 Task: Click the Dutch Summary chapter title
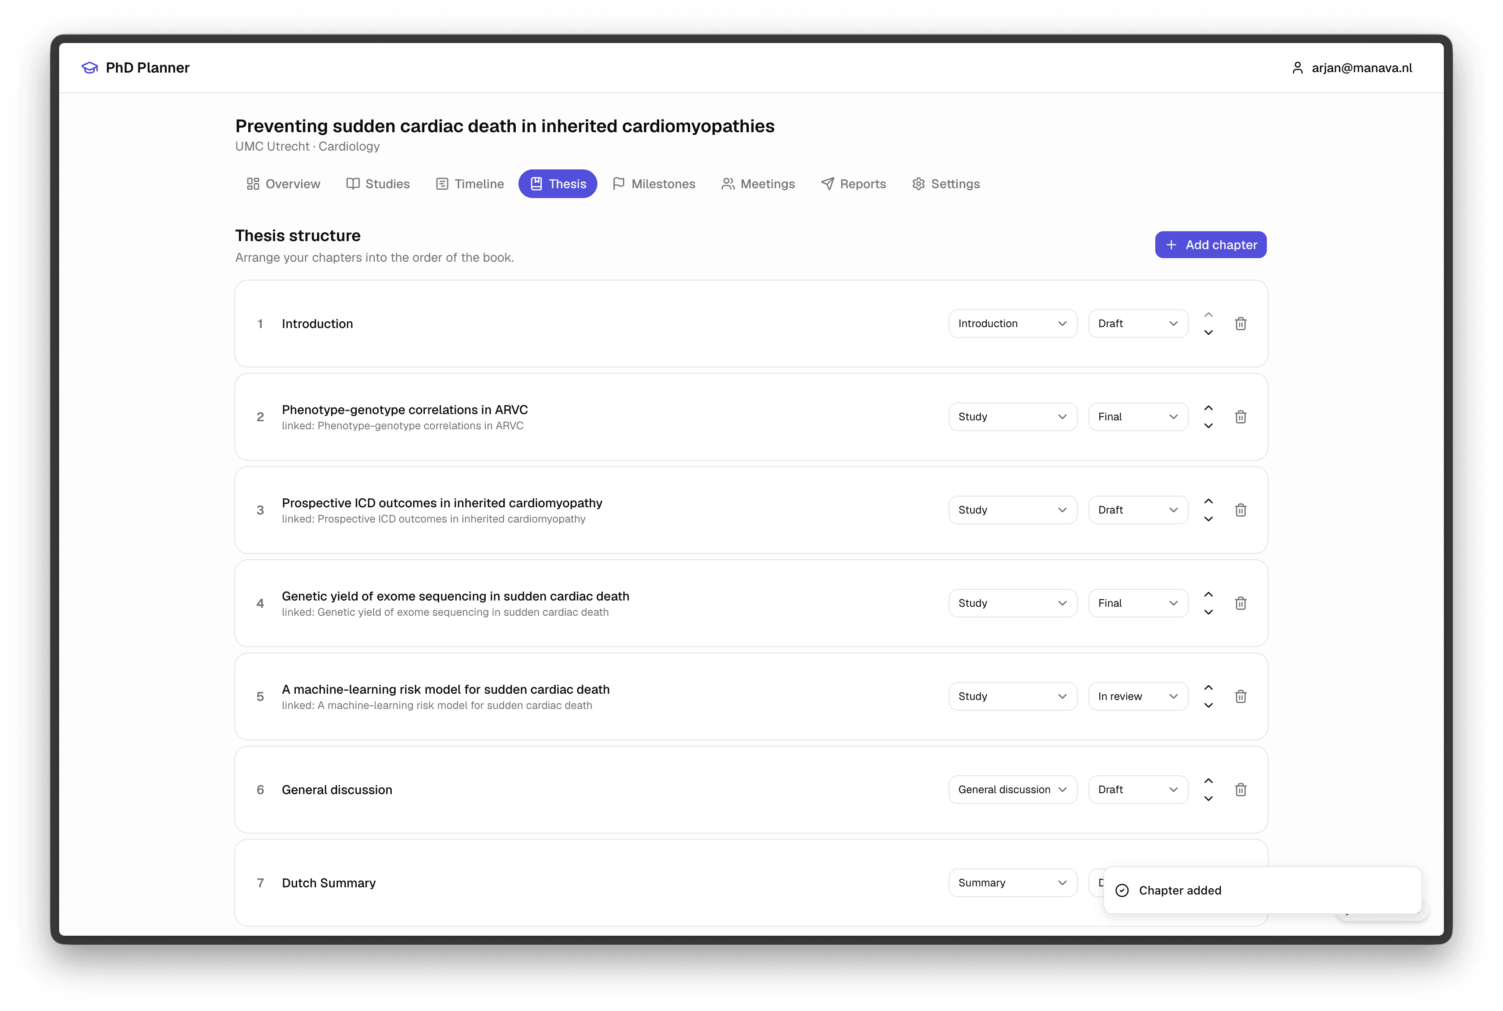(329, 883)
